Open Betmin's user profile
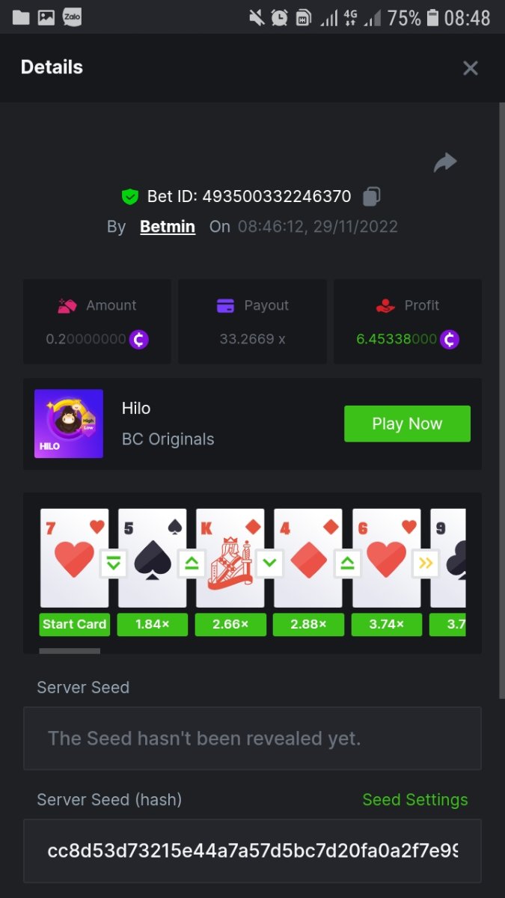Viewport: 505px width, 898px height. pos(168,227)
